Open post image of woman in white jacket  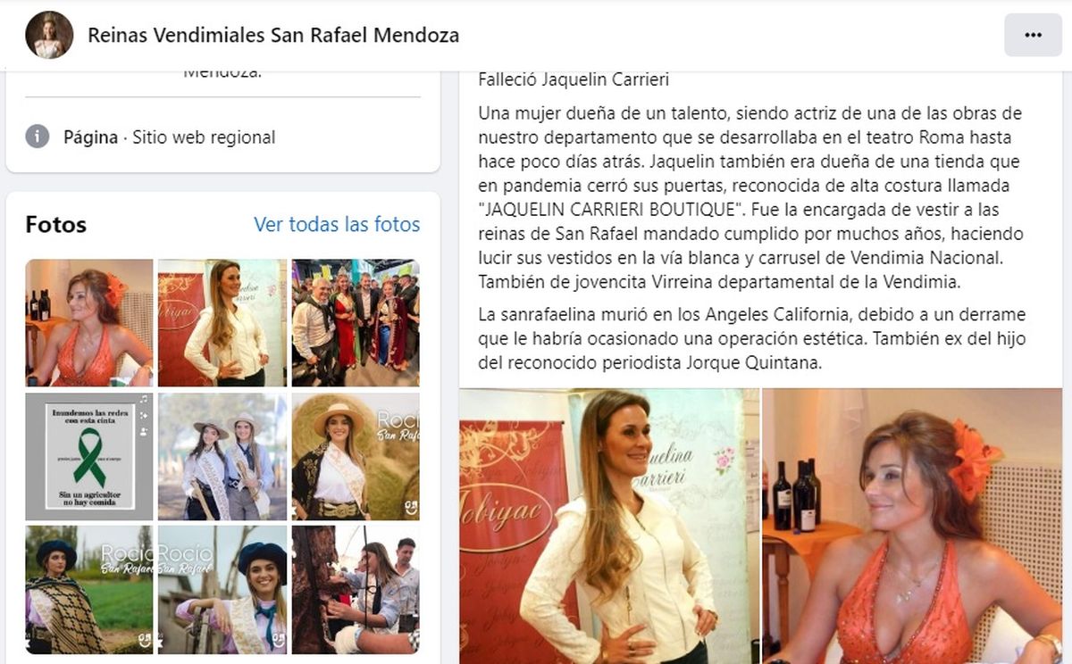609,526
